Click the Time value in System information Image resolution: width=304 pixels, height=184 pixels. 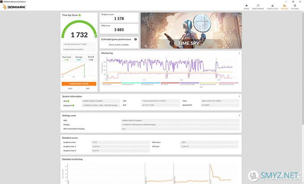[x=220, y=101]
